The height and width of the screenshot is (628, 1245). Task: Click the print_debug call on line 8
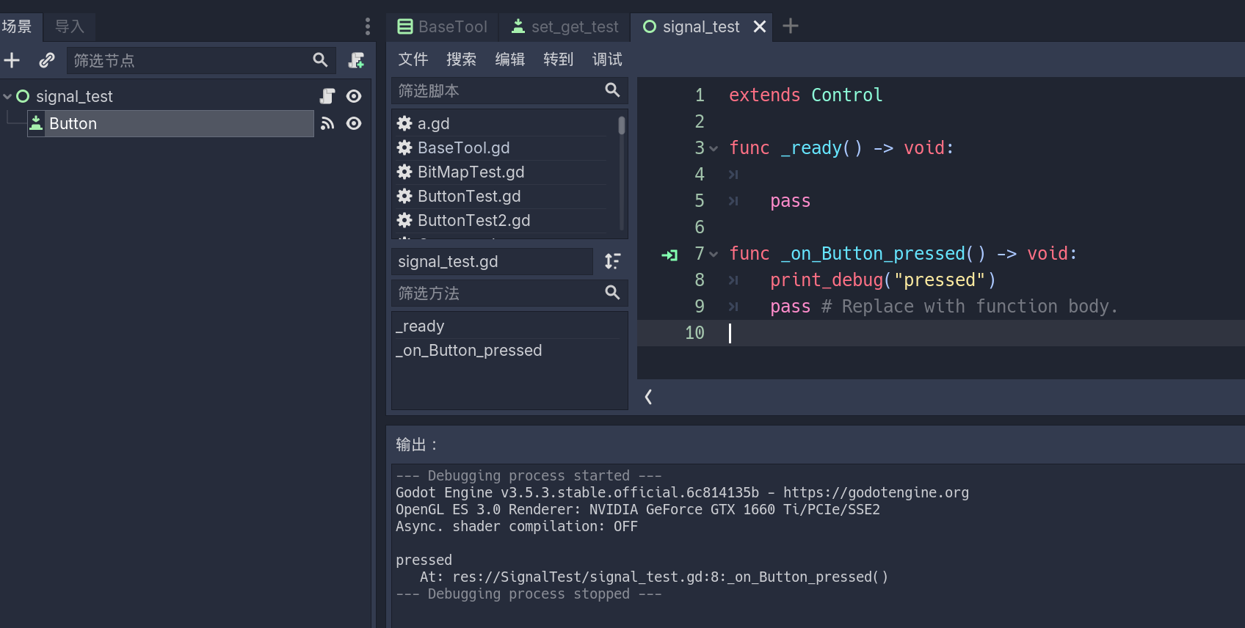882,280
